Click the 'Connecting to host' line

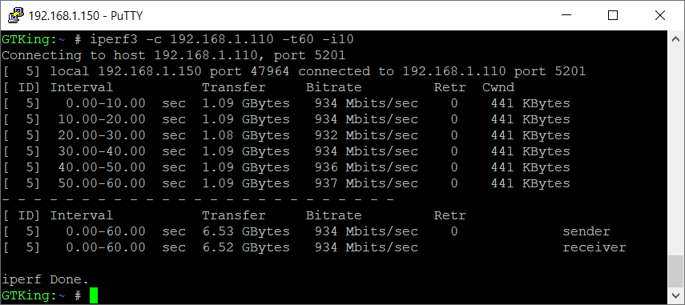pos(174,55)
